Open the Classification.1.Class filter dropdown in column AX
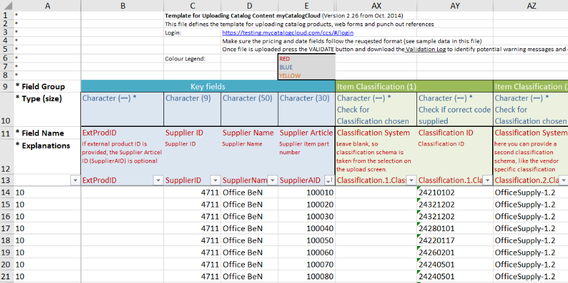The height and width of the screenshot is (283, 568). click(x=411, y=180)
